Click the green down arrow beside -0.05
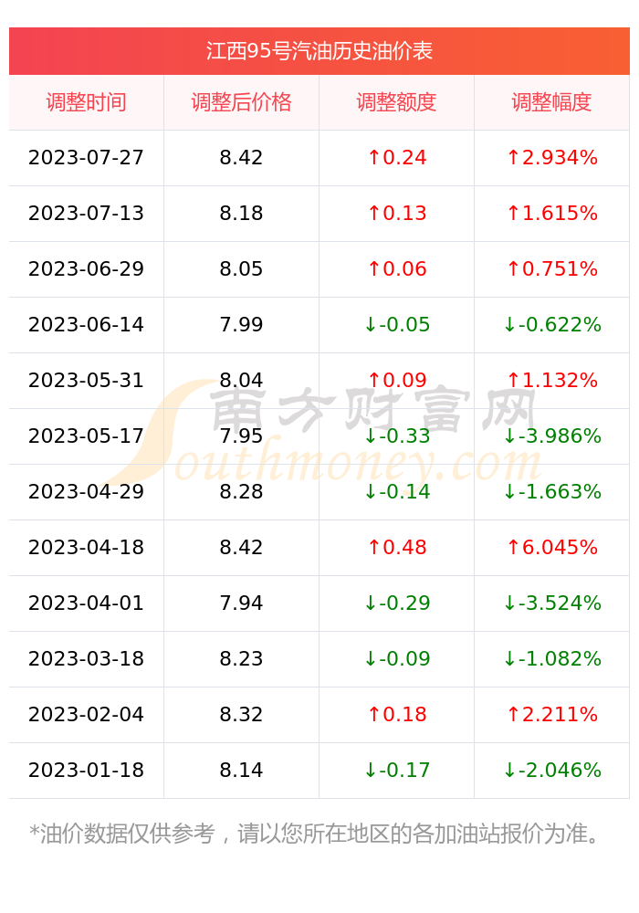The height and width of the screenshot is (913, 639). coord(370,324)
